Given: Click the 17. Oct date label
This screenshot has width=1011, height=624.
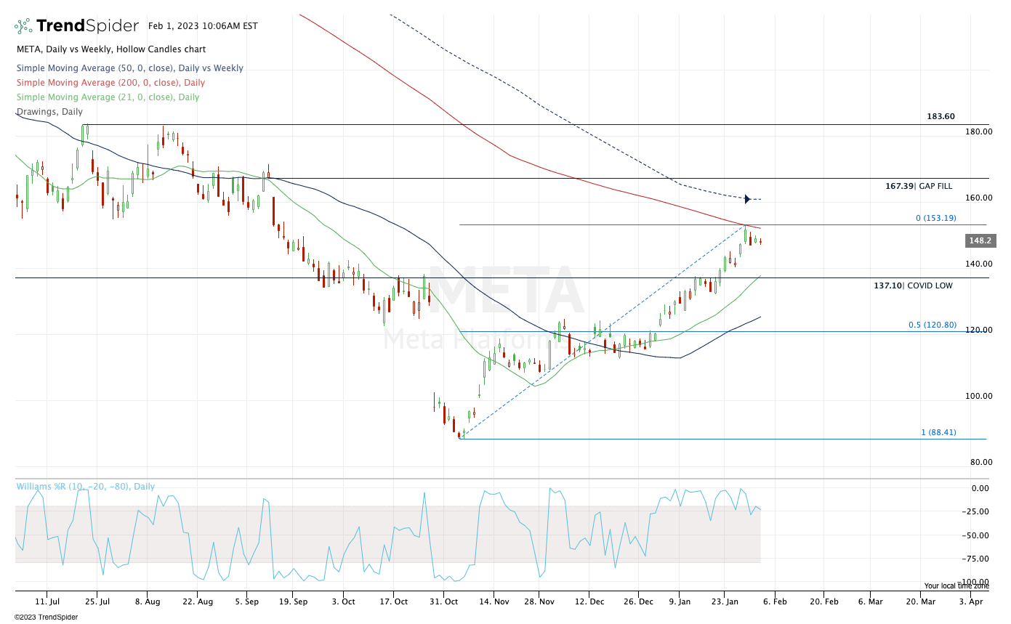Looking at the screenshot, I should [392, 601].
